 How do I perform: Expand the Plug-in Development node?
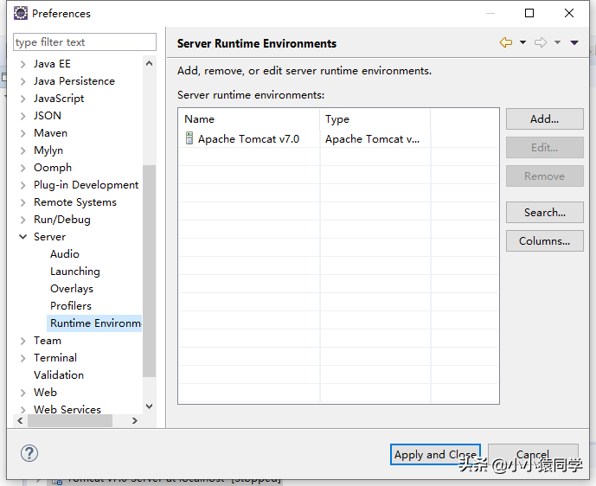pos(23,185)
